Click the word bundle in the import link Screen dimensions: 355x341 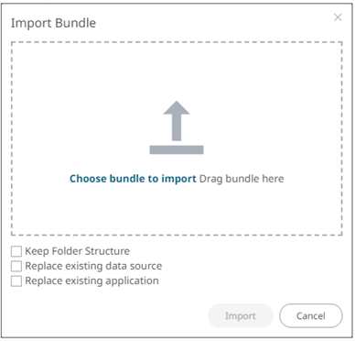pyautogui.click(x=127, y=179)
